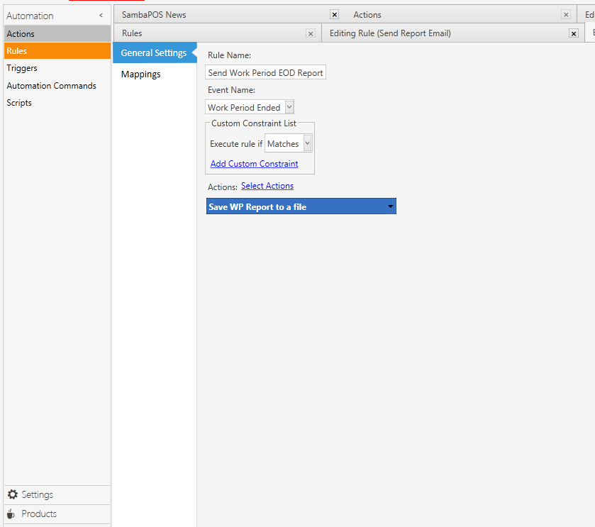This screenshot has height=527, width=595.
Task: Open Automation Commands in the sidebar
Action: [x=51, y=86]
